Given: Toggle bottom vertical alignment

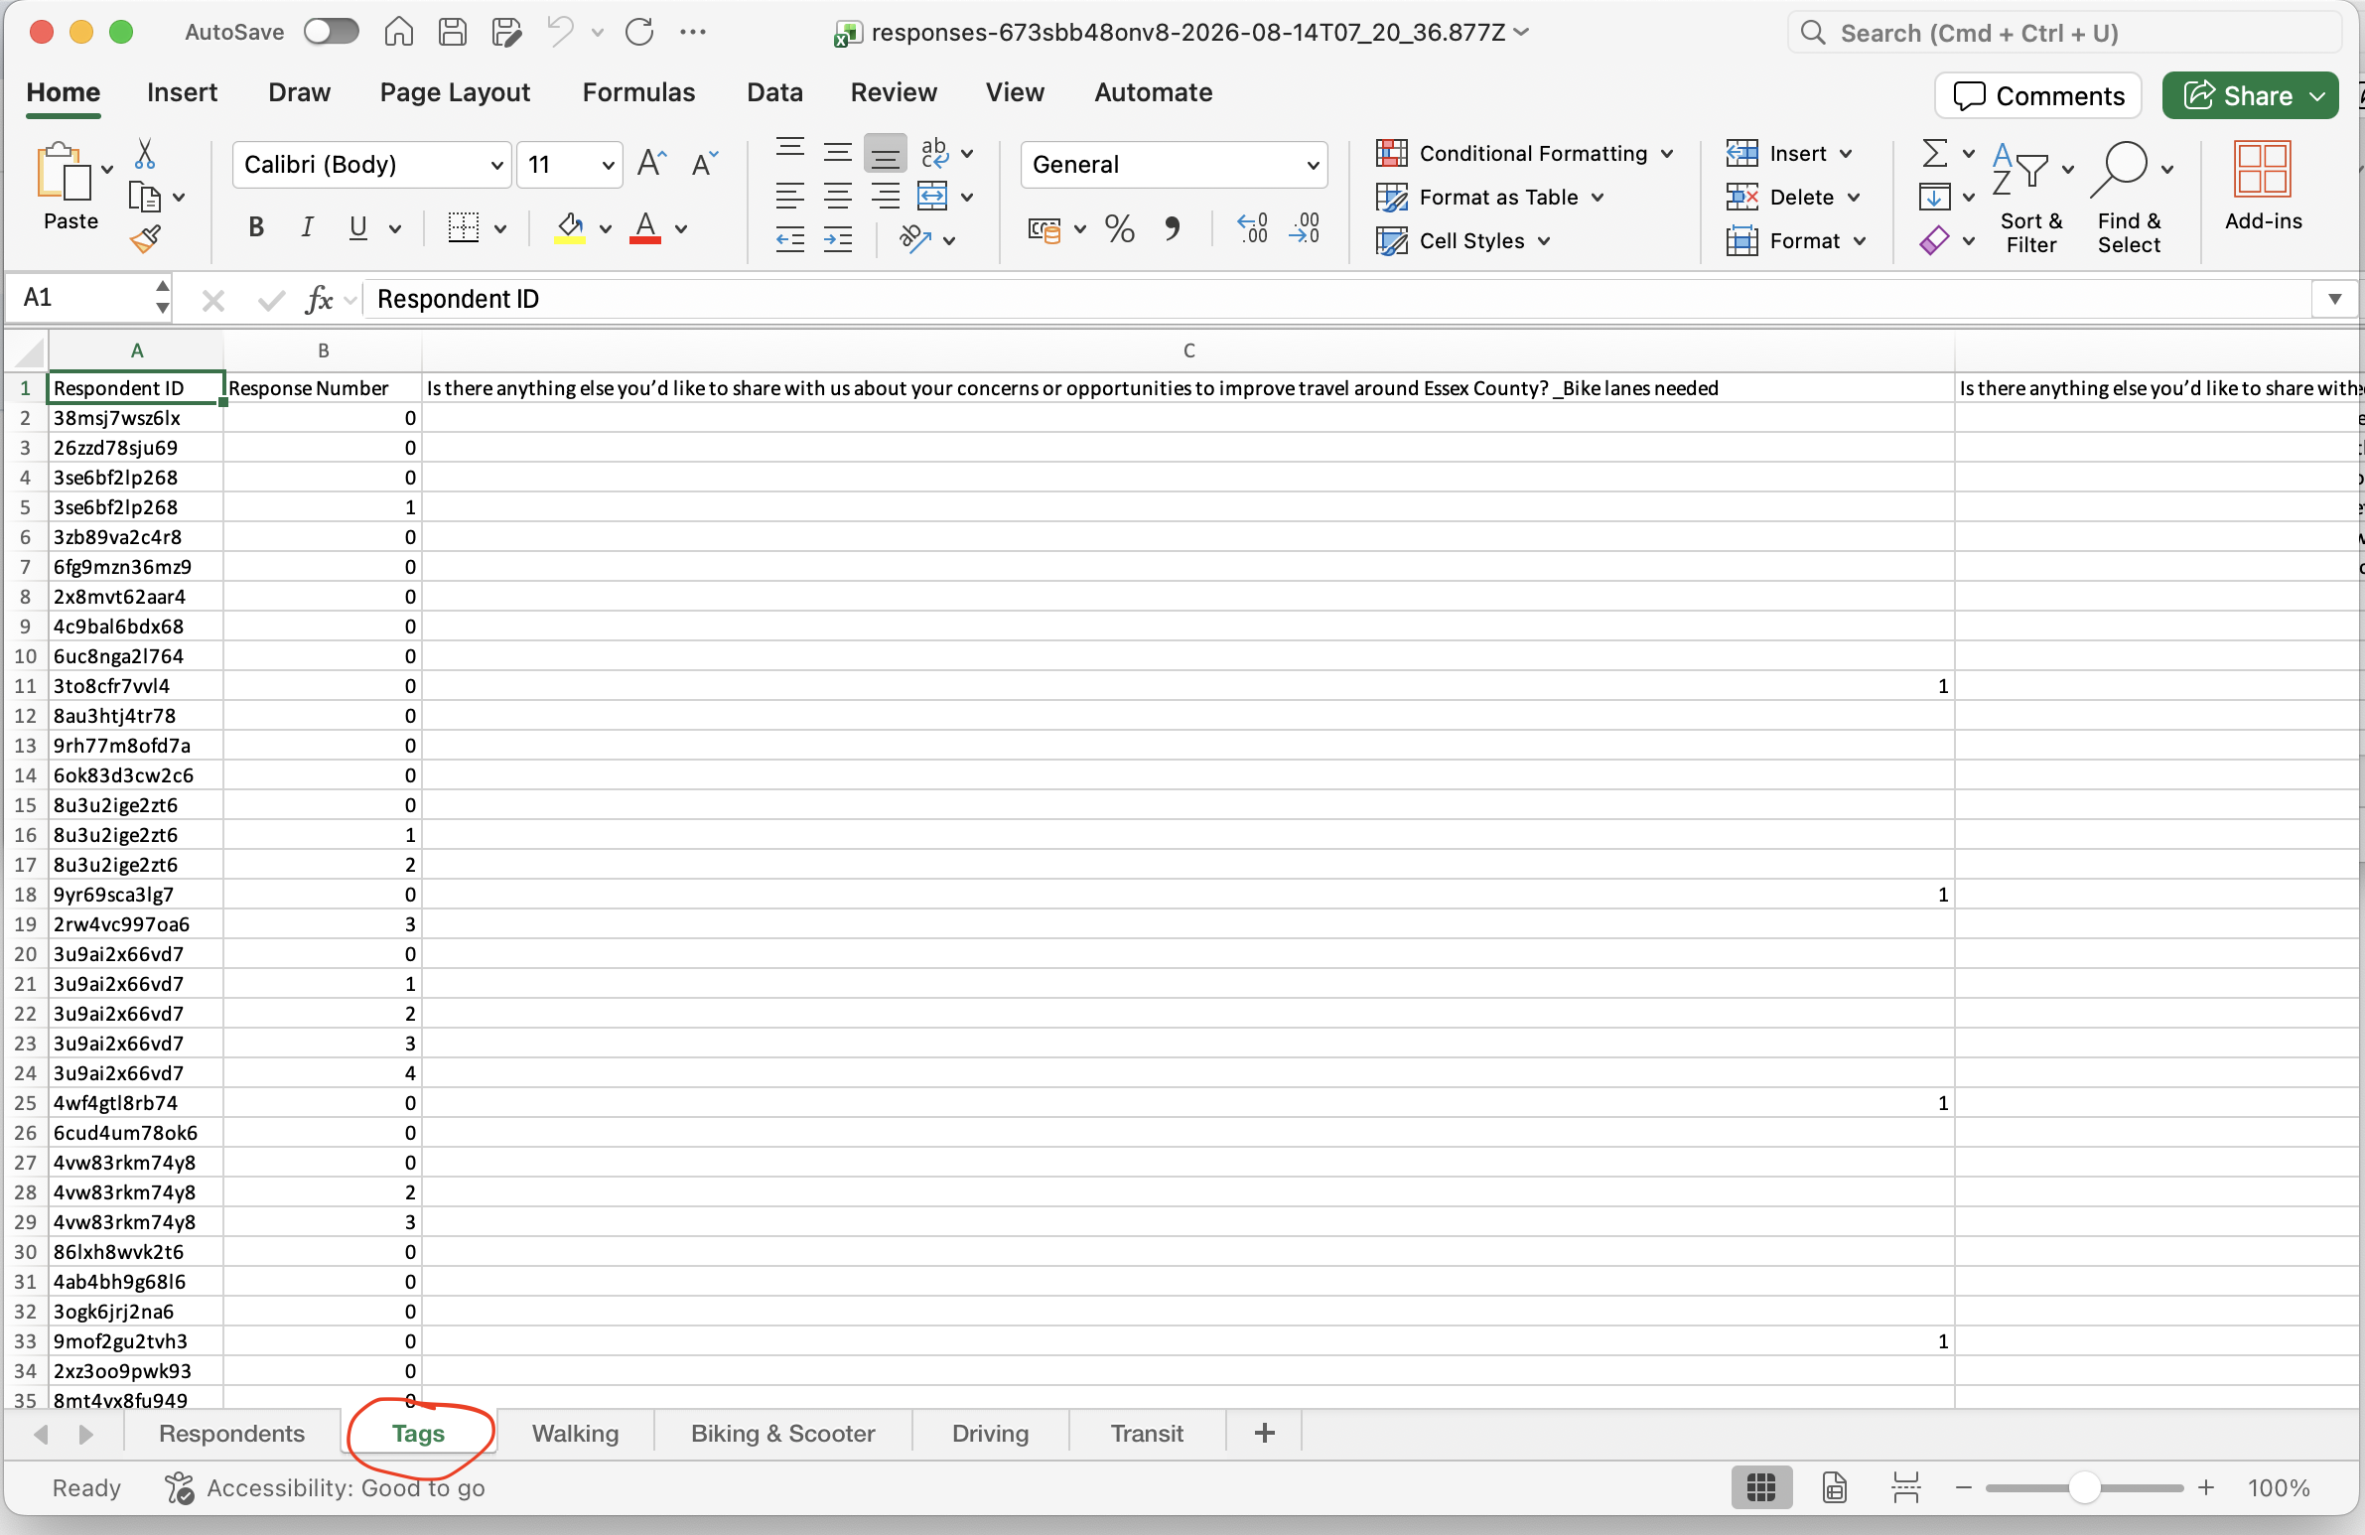Looking at the screenshot, I should click(885, 153).
